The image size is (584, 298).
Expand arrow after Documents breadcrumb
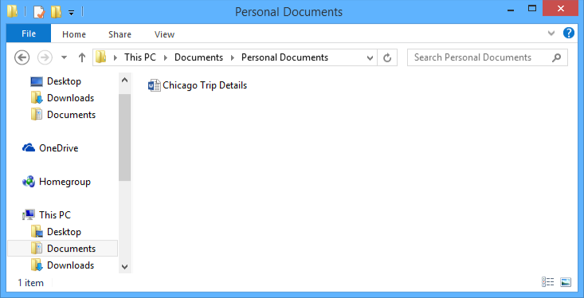point(233,57)
